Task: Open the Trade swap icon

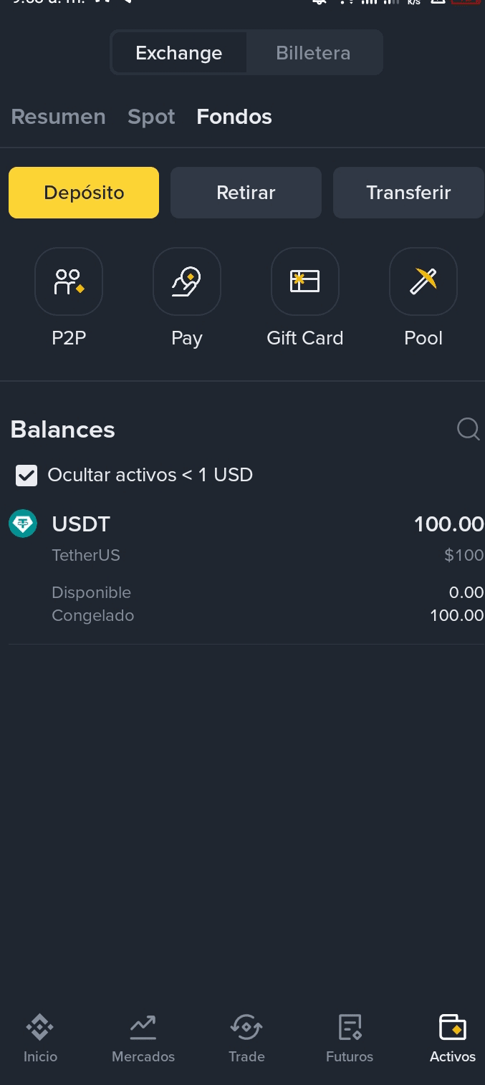Action: [246, 1038]
